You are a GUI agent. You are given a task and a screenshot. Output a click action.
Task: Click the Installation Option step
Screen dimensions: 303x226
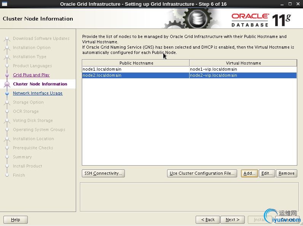32,47
